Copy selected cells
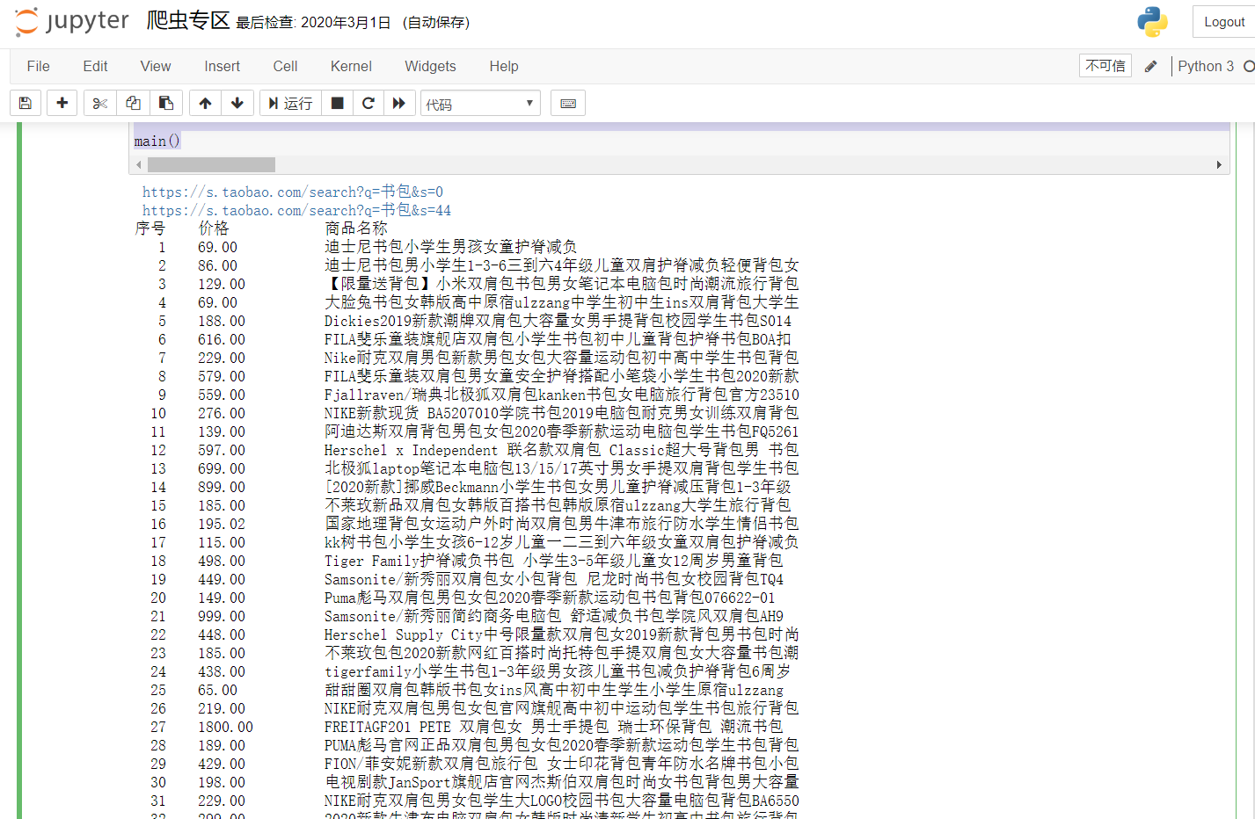The height and width of the screenshot is (819, 1255). point(133,103)
